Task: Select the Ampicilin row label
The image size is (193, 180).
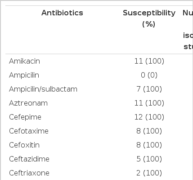Action: coord(24,75)
